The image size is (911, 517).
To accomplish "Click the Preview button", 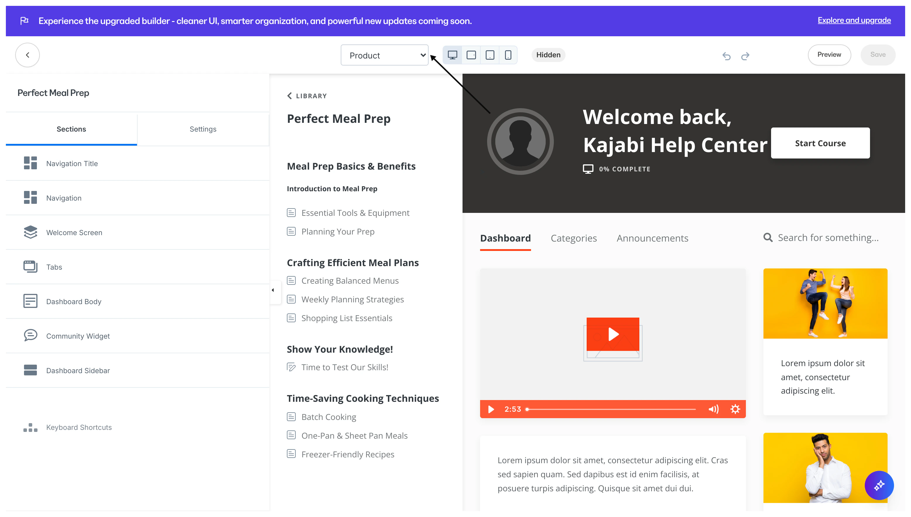I will (x=829, y=55).
